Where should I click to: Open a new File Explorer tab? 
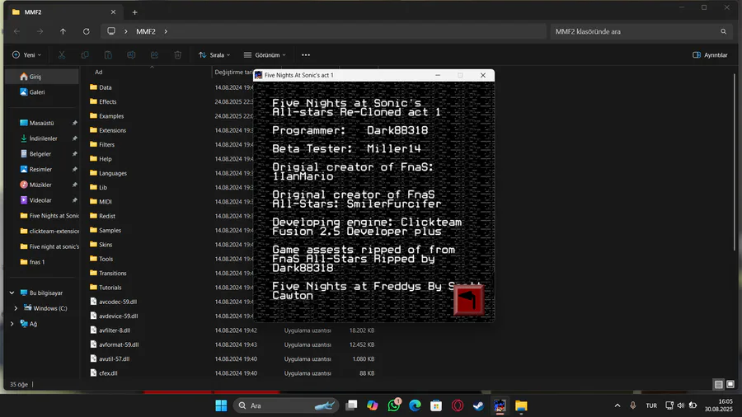[x=135, y=12]
